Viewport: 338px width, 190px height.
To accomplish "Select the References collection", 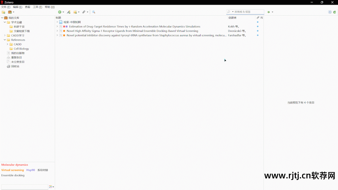I will click(x=18, y=40).
